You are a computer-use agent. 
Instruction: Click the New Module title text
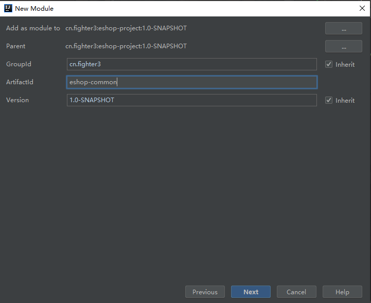(34, 8)
